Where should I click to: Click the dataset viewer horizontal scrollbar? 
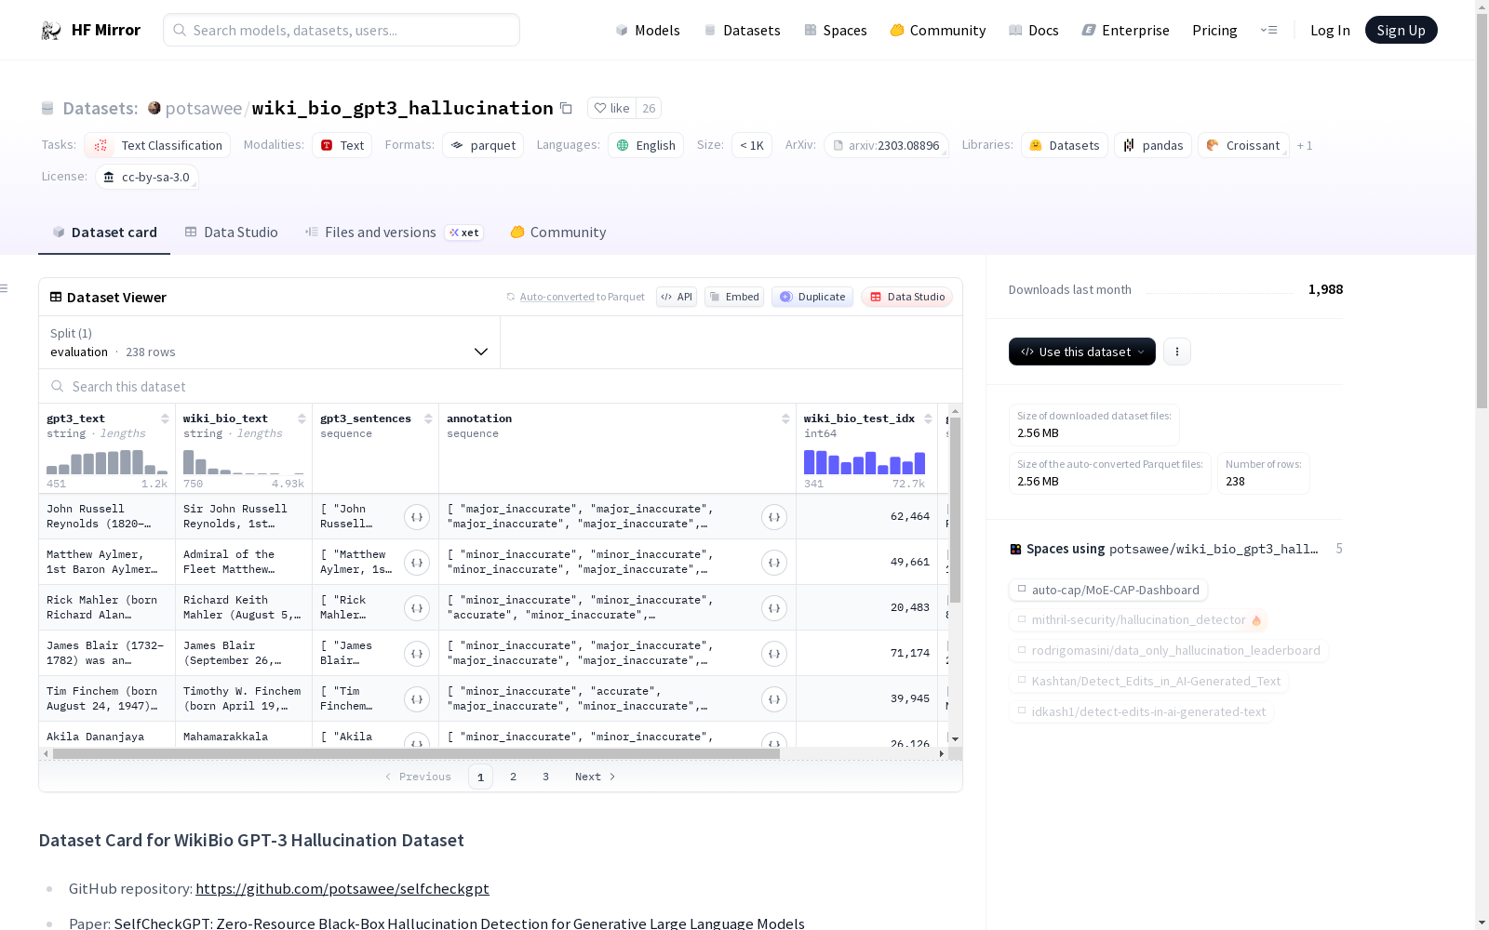coord(416,753)
